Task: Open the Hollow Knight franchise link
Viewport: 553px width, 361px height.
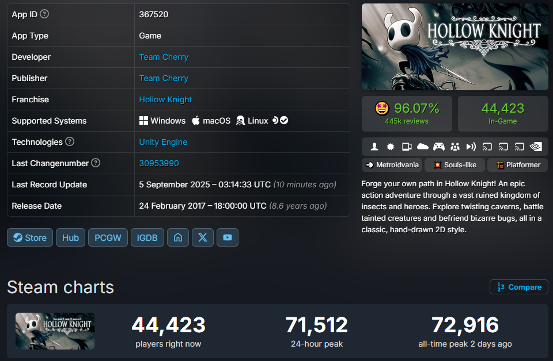Action: click(x=165, y=99)
